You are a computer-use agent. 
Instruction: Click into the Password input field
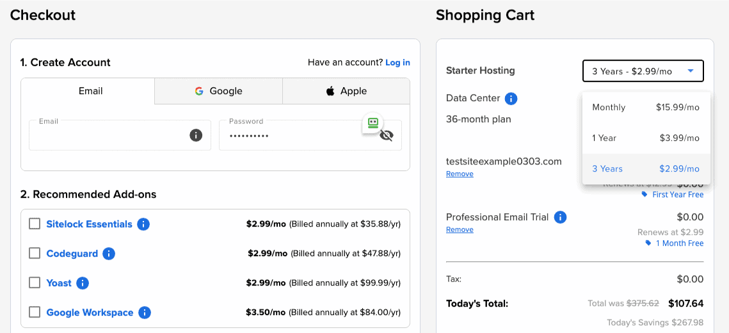tap(310, 135)
